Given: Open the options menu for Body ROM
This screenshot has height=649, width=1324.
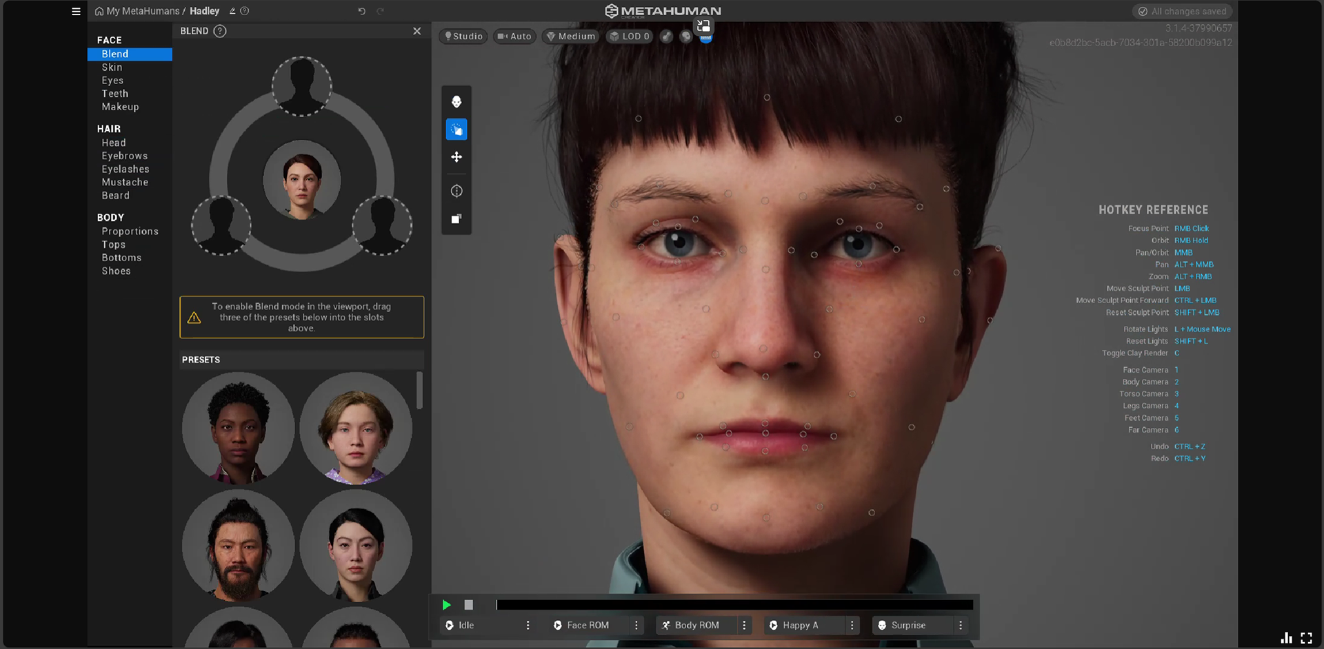Looking at the screenshot, I should (744, 626).
